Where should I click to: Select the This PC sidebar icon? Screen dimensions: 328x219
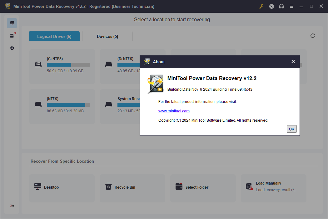(12, 23)
